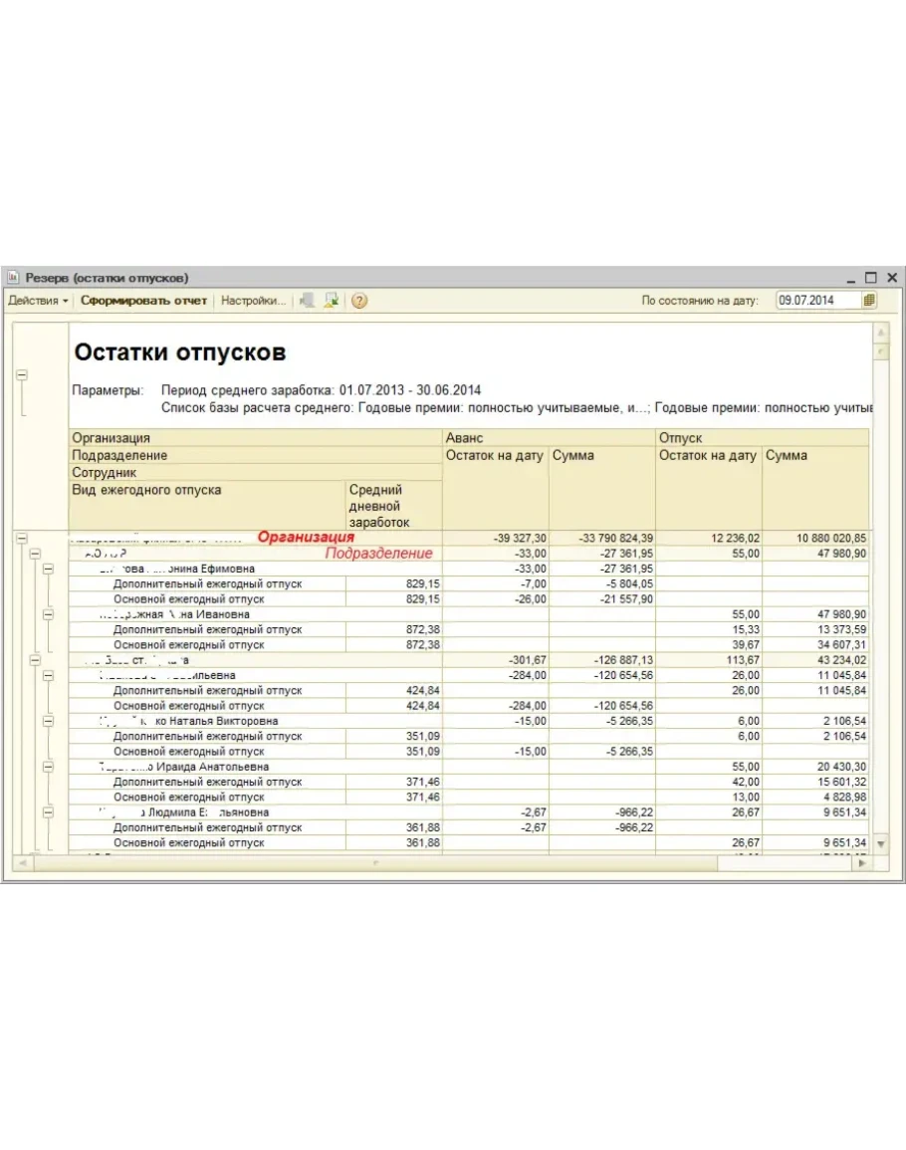
Task: Minimize the Резерв report window
Action: [x=849, y=278]
